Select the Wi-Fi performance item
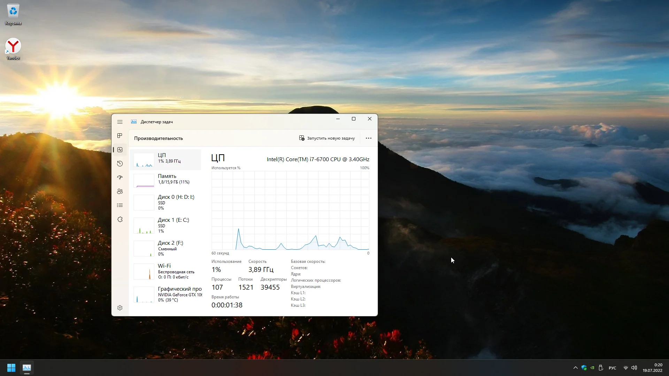Viewport: 669px width, 376px height. click(x=166, y=271)
